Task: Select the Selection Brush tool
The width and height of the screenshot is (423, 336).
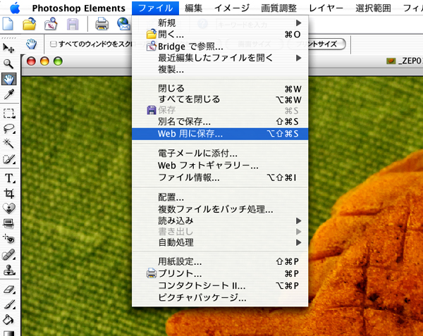Action: [x=8, y=159]
